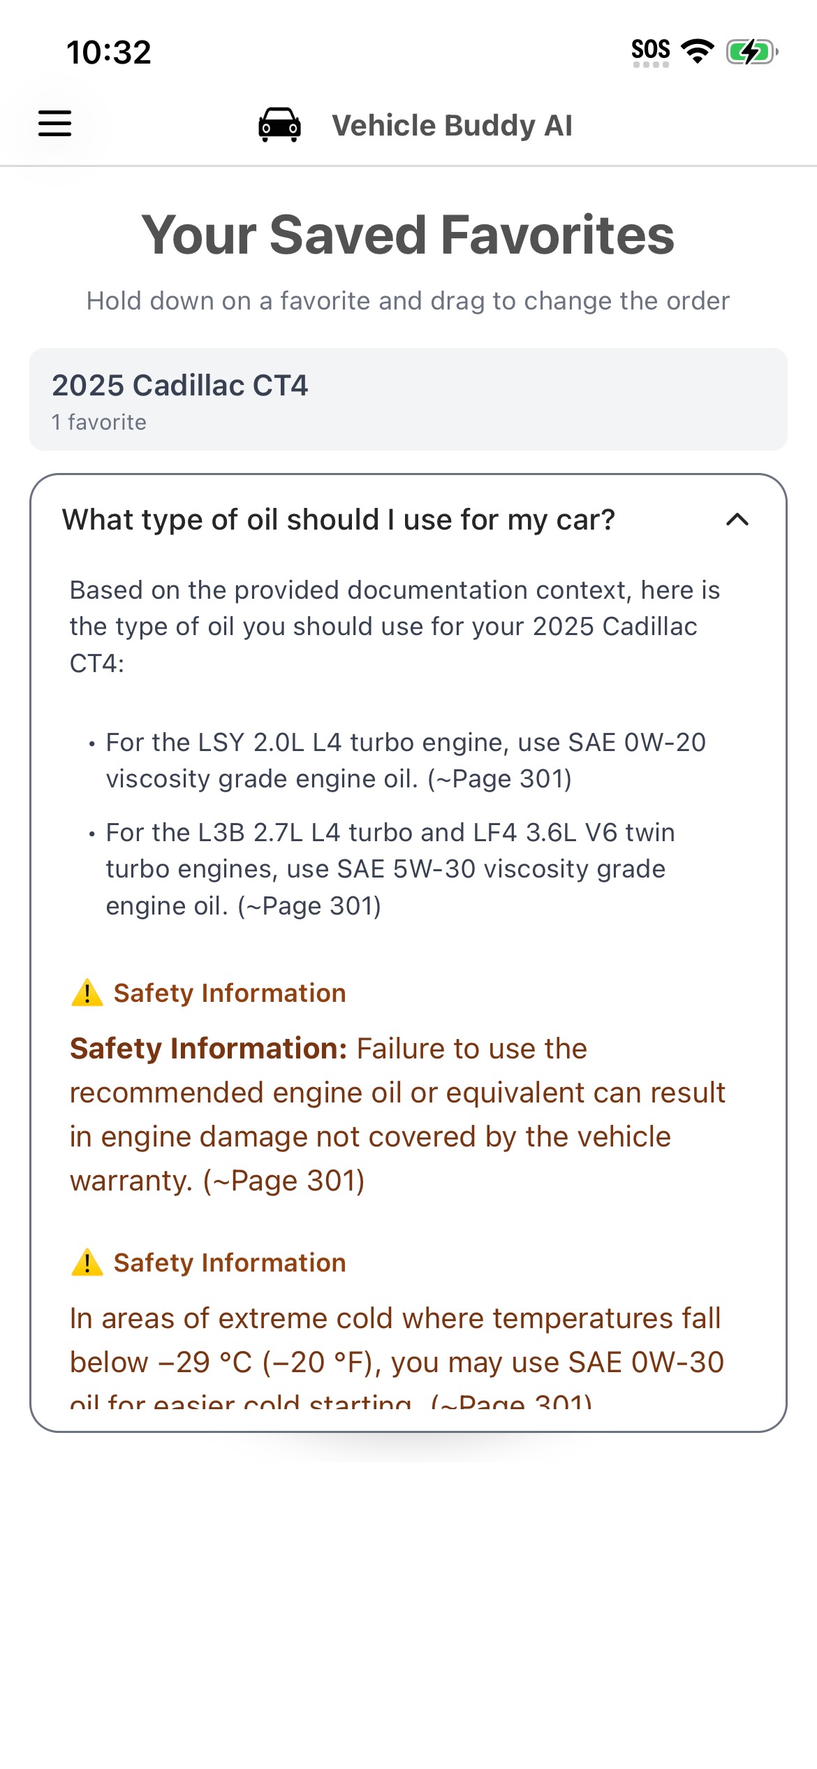Click the L3B 2.7L engine oil bullet
817x1769 pixels.
390,869
